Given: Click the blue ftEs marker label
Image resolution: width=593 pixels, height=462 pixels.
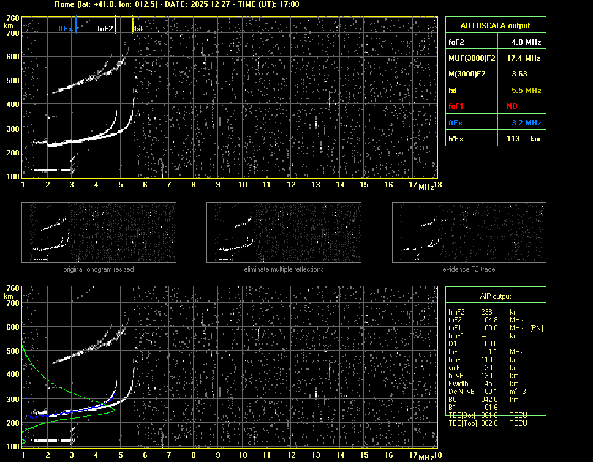Looking at the screenshot, I should [x=66, y=28].
